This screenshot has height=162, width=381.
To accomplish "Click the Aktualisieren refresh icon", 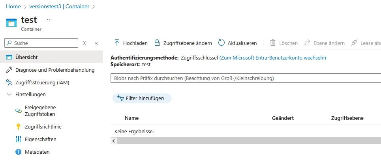I will [221, 43].
